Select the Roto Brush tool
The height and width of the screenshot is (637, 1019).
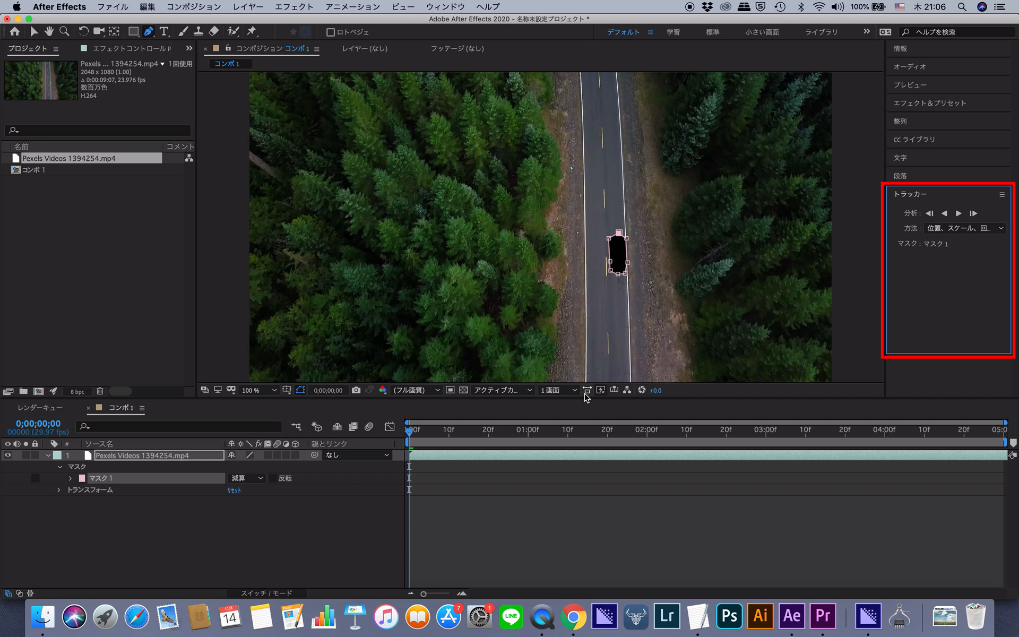234,31
